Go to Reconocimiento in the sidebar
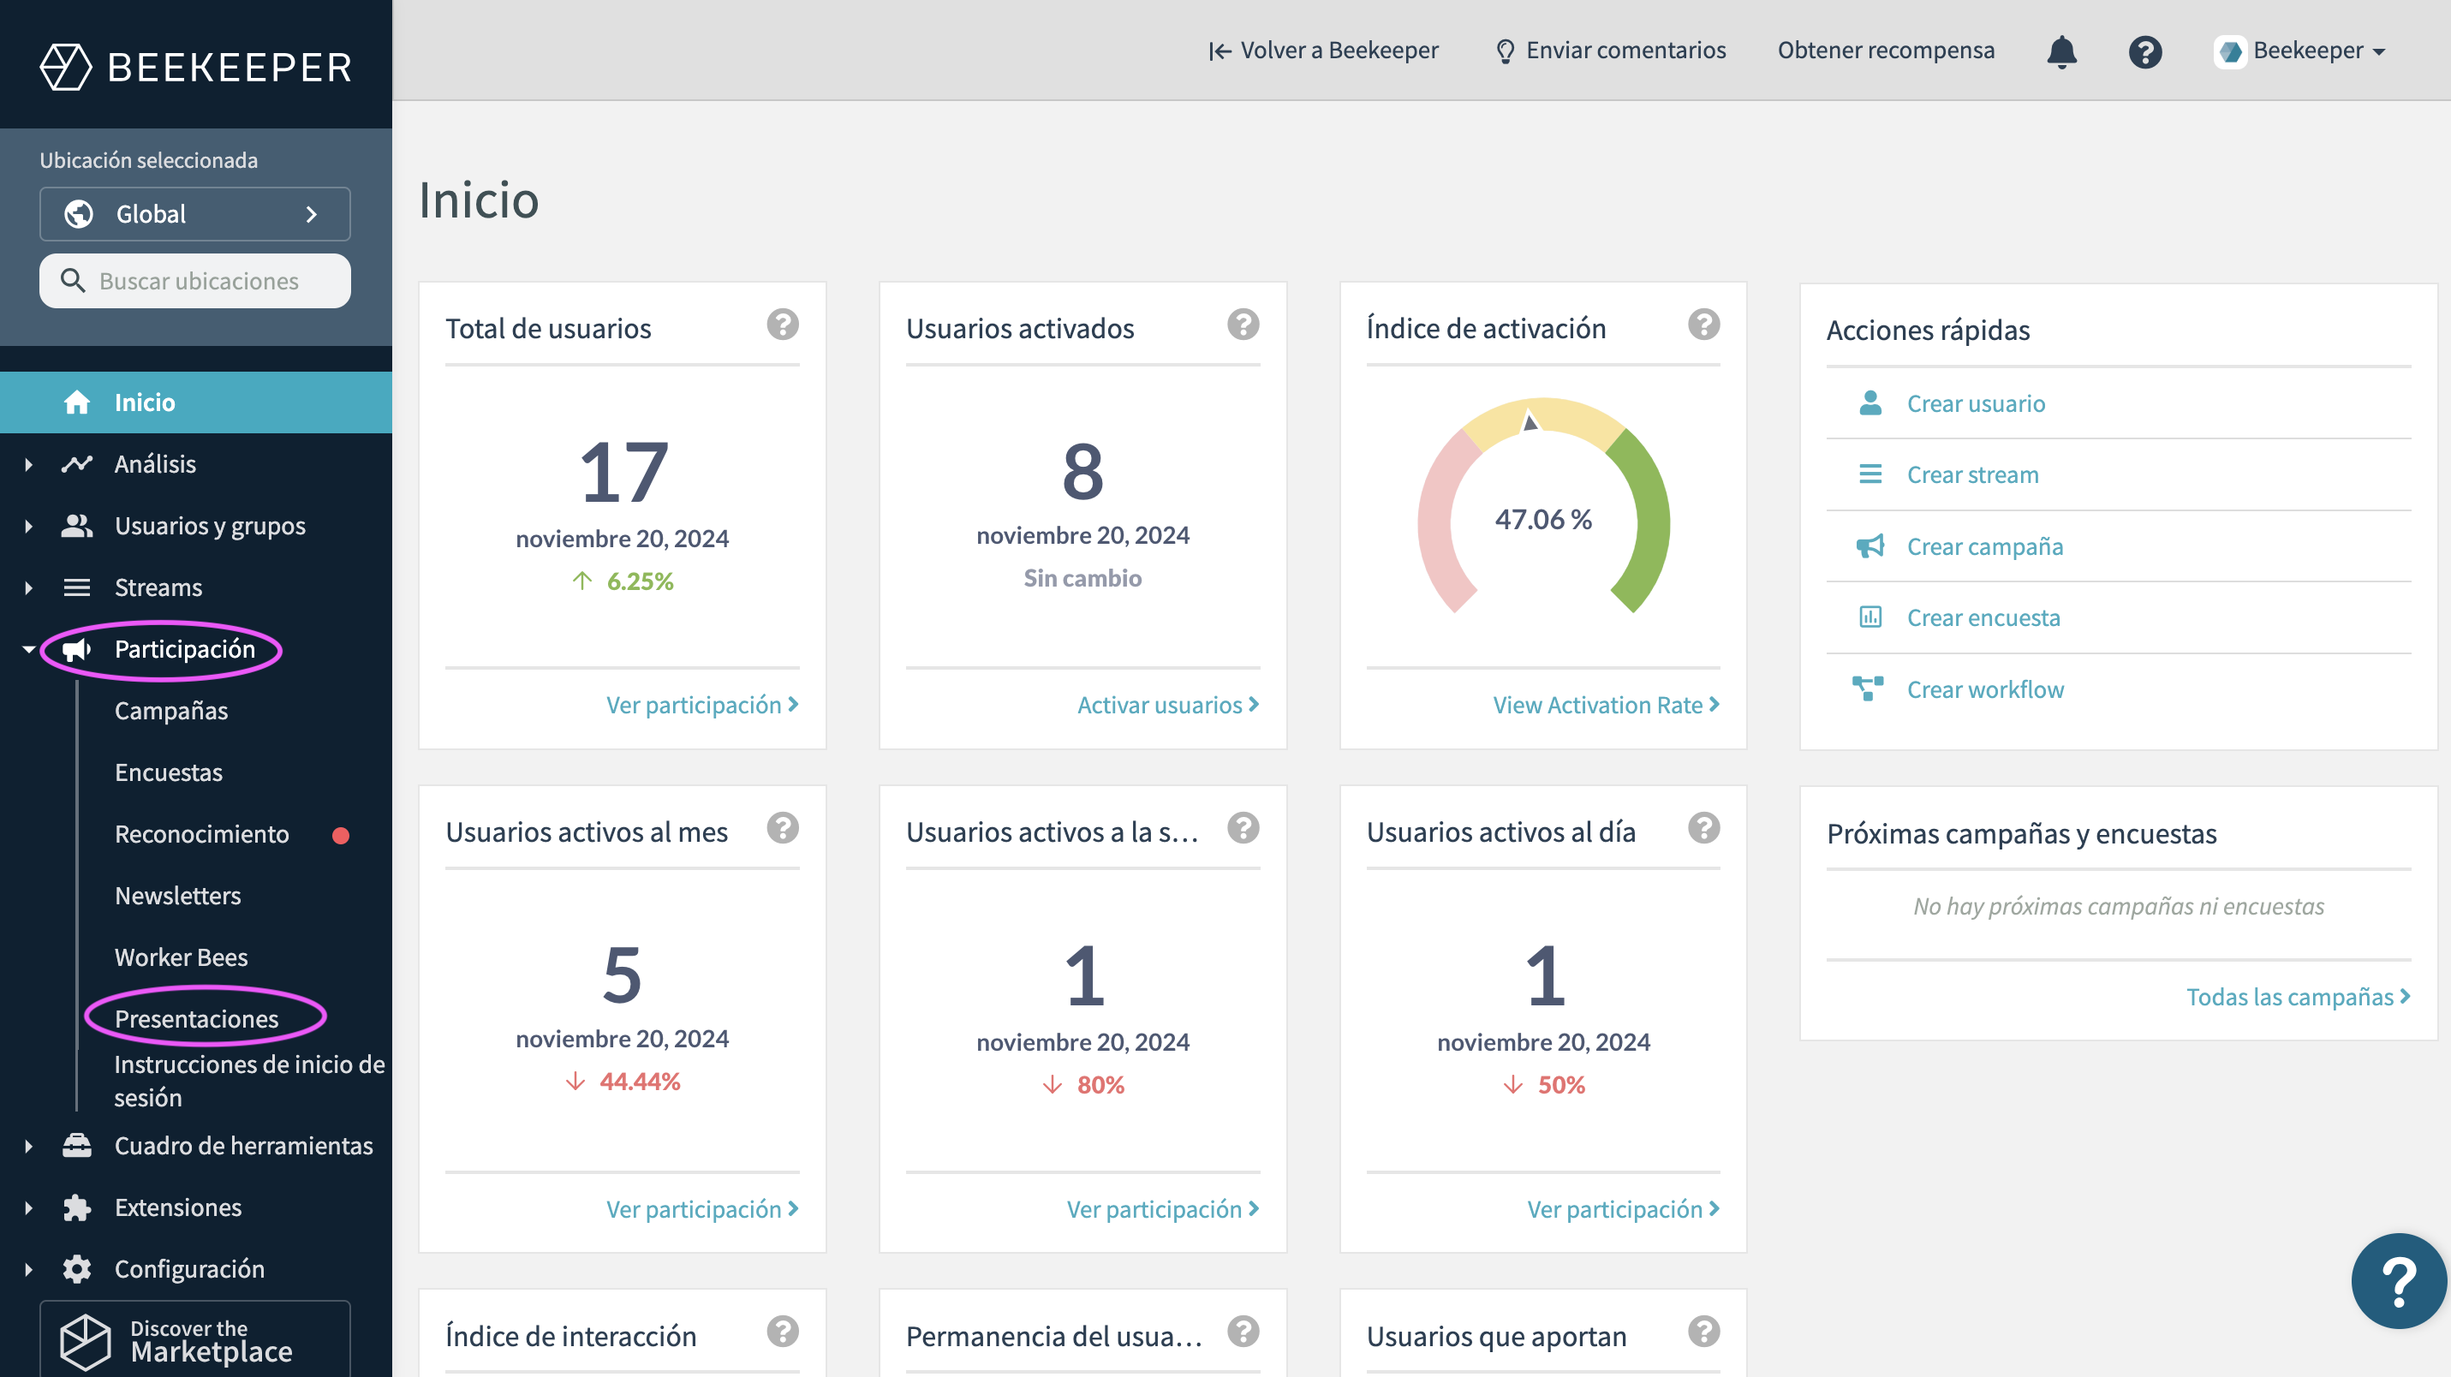Viewport: 2451px width, 1377px height. click(202, 833)
